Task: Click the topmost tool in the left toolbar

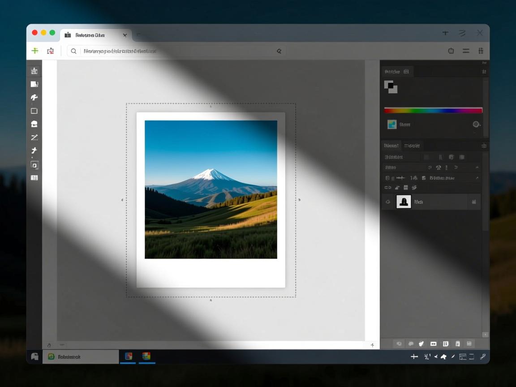Action: (34, 71)
